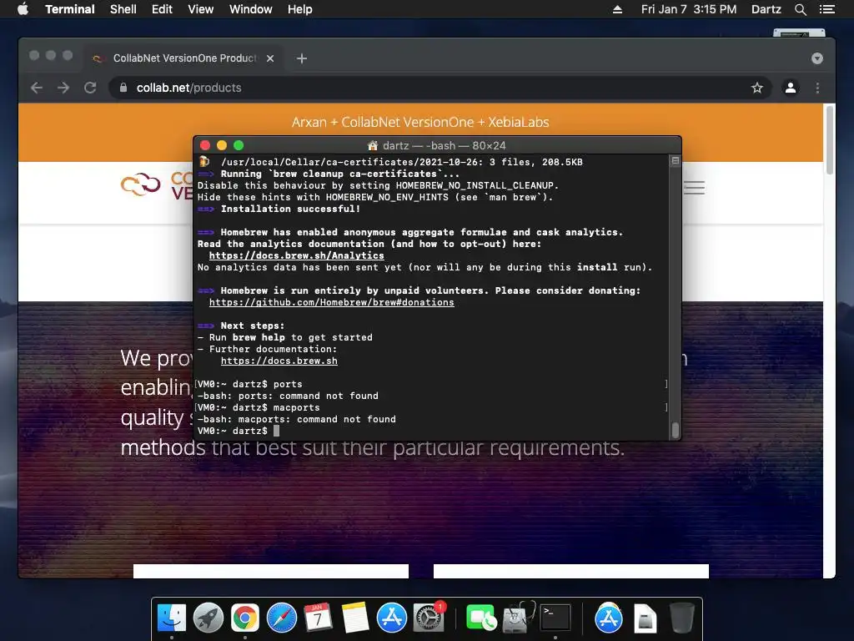Click the 'Installation successful!' line

290,209
